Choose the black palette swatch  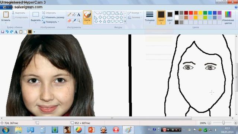point(177,13)
